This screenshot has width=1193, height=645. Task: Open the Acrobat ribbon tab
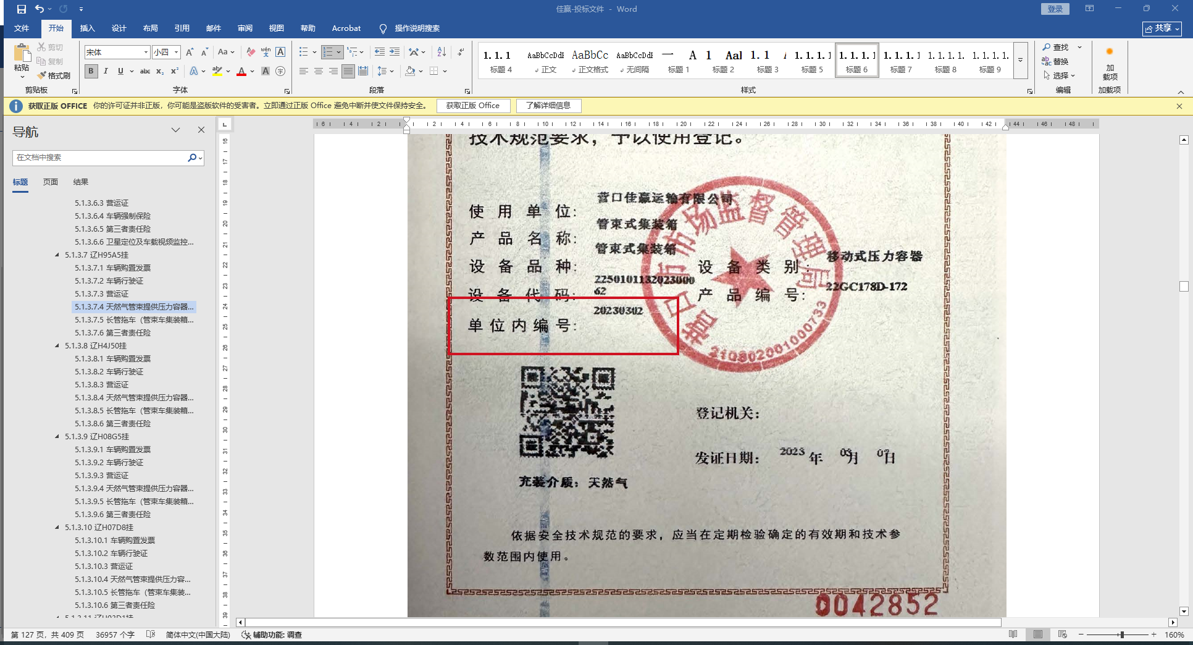coord(346,28)
